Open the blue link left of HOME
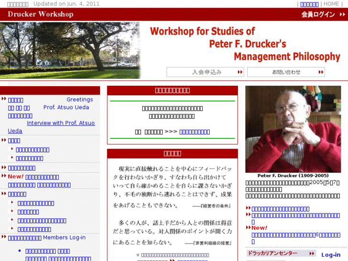 [309, 4]
